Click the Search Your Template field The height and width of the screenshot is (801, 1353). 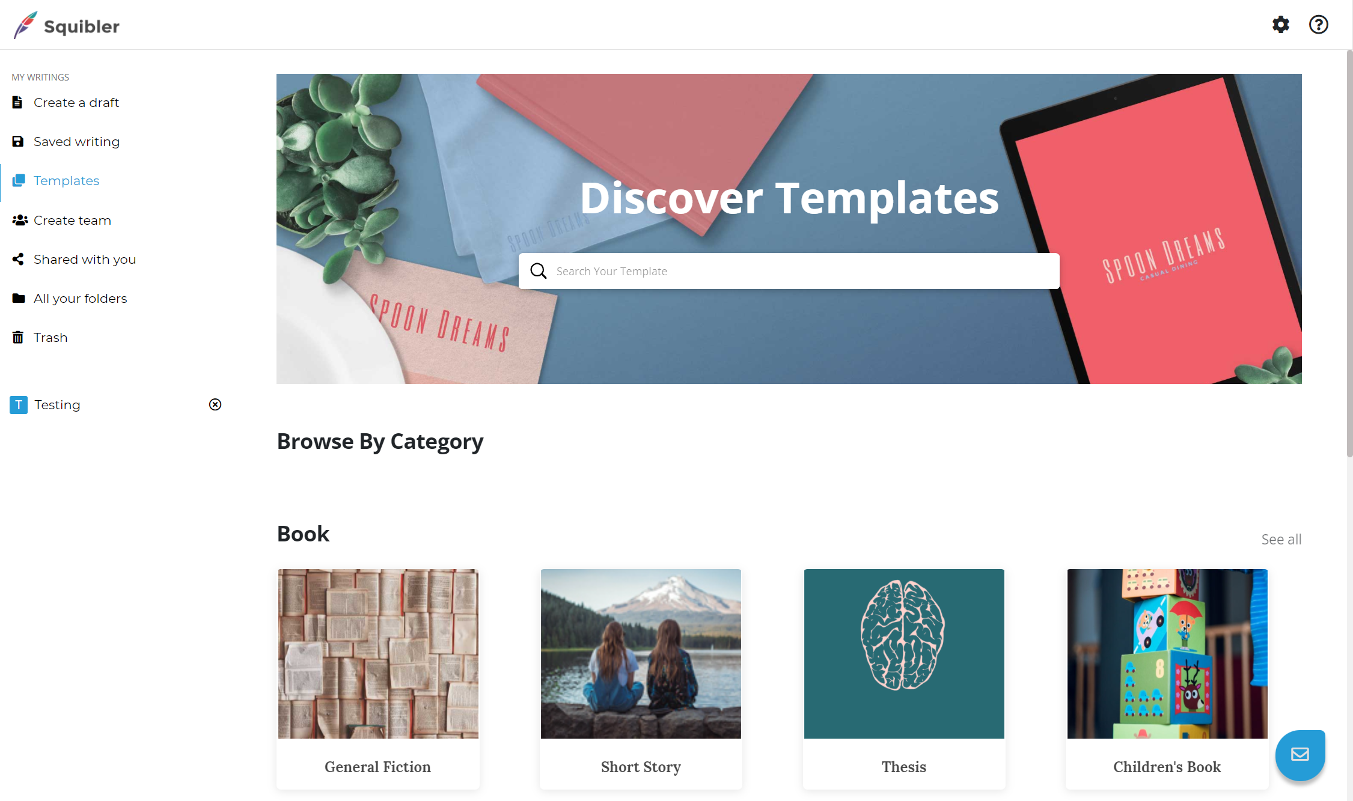(789, 271)
